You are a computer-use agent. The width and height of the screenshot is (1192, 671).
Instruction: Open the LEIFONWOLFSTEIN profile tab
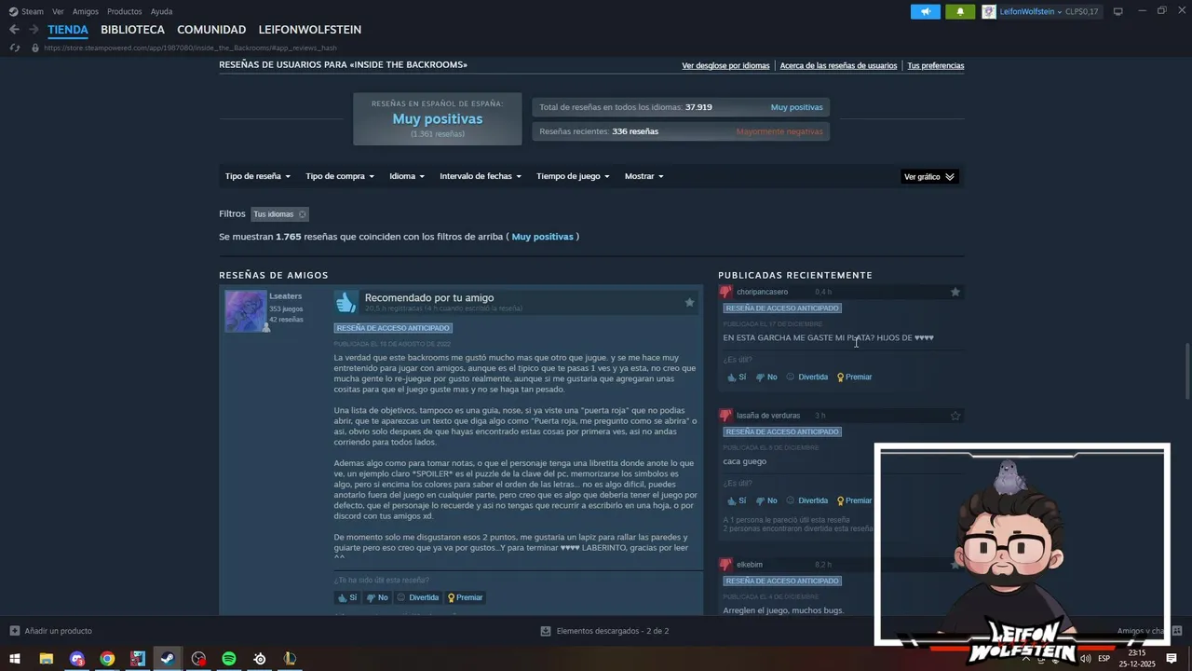tap(310, 30)
